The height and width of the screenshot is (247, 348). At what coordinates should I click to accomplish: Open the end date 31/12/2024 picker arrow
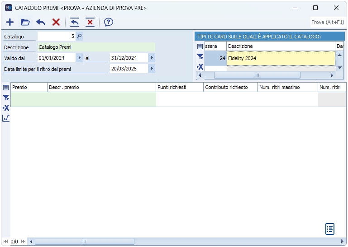point(152,58)
